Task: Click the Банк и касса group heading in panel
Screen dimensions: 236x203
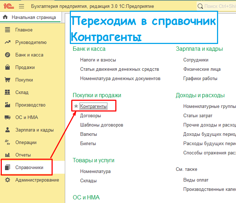Action: [89, 49]
